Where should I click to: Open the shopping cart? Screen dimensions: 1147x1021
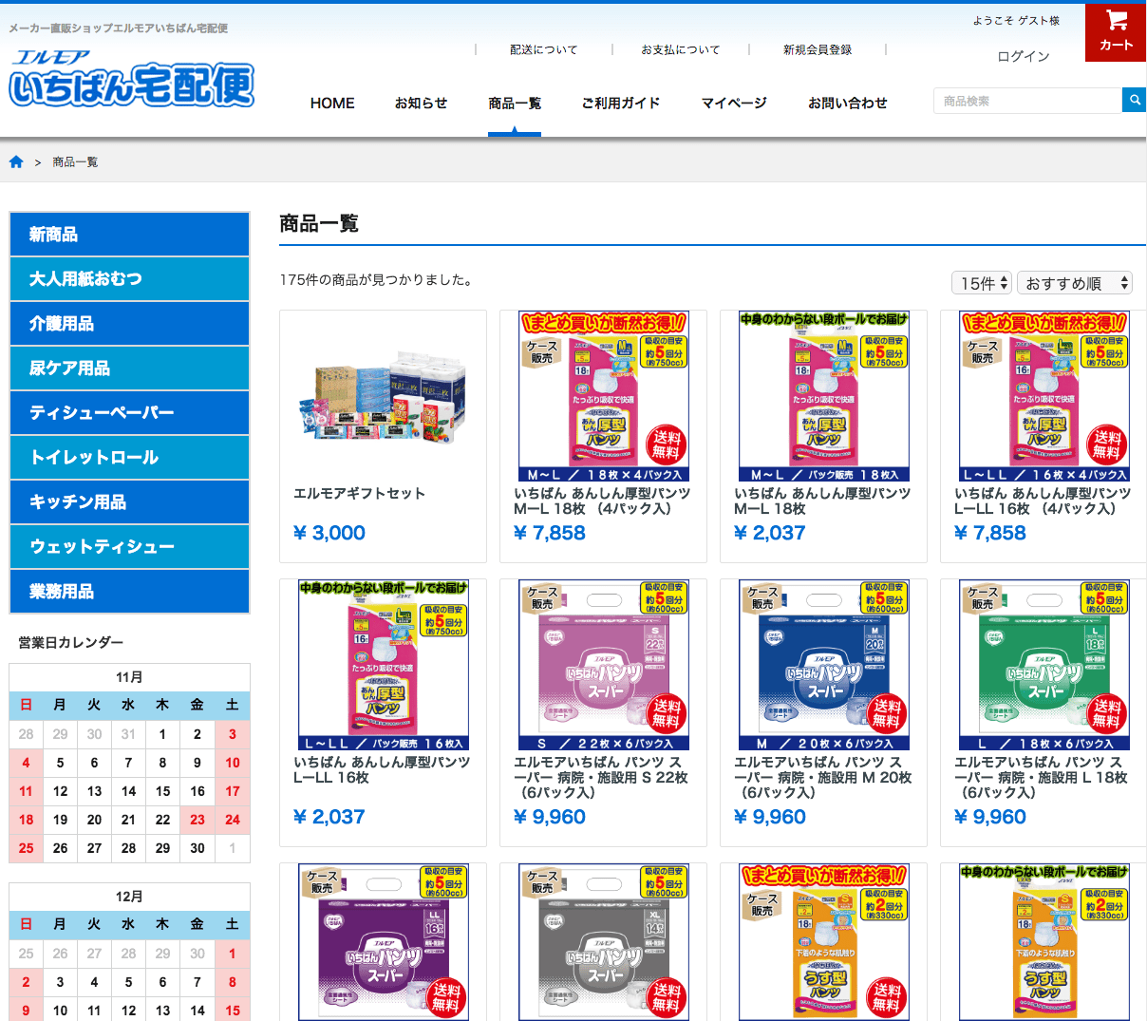click(1115, 31)
